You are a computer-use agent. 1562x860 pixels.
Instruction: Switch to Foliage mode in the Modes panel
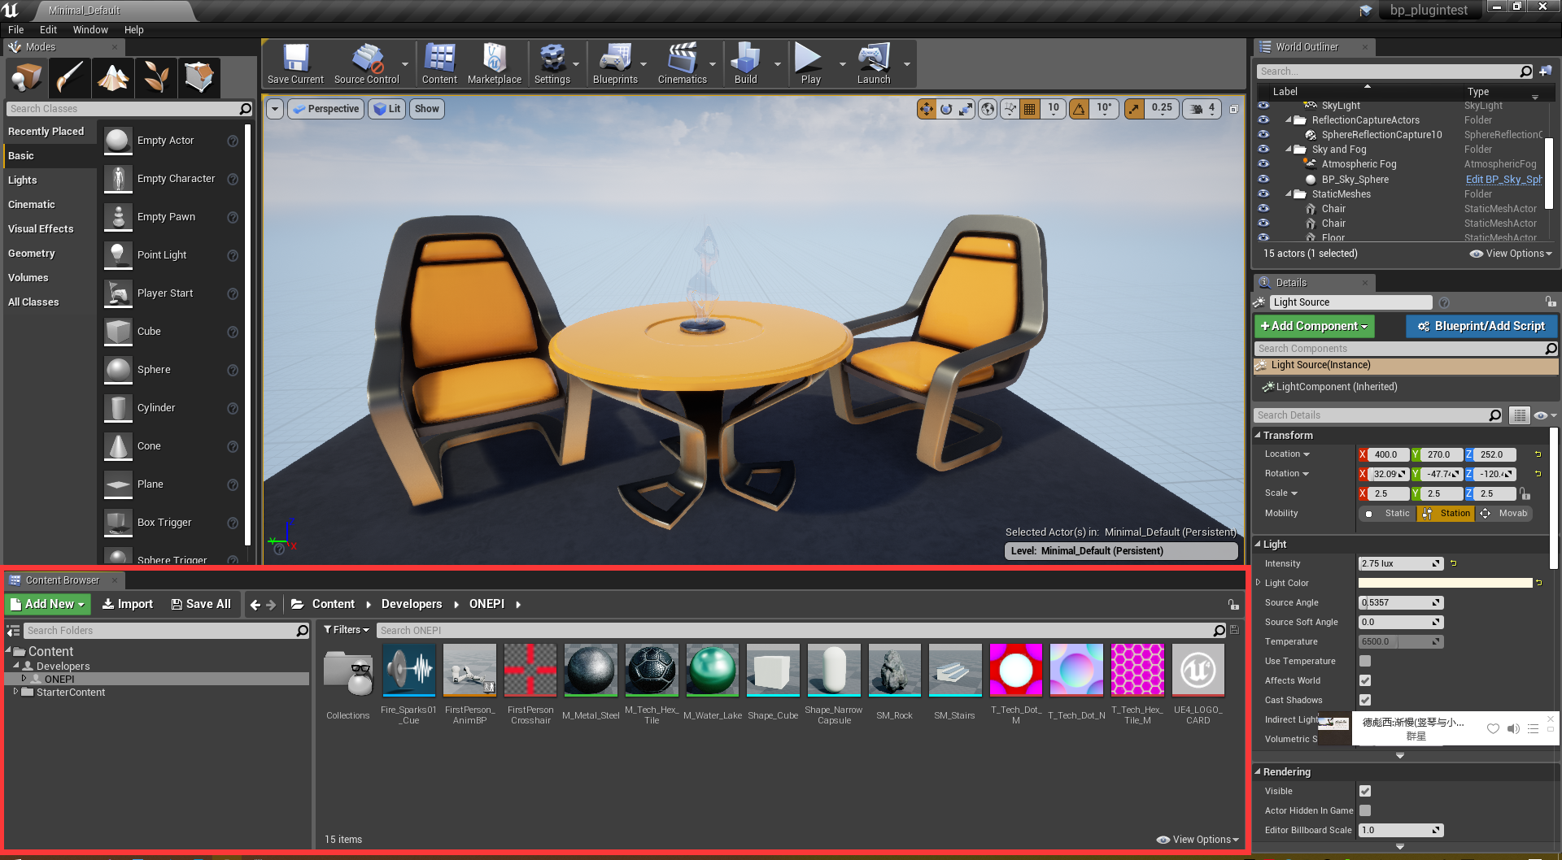point(155,77)
